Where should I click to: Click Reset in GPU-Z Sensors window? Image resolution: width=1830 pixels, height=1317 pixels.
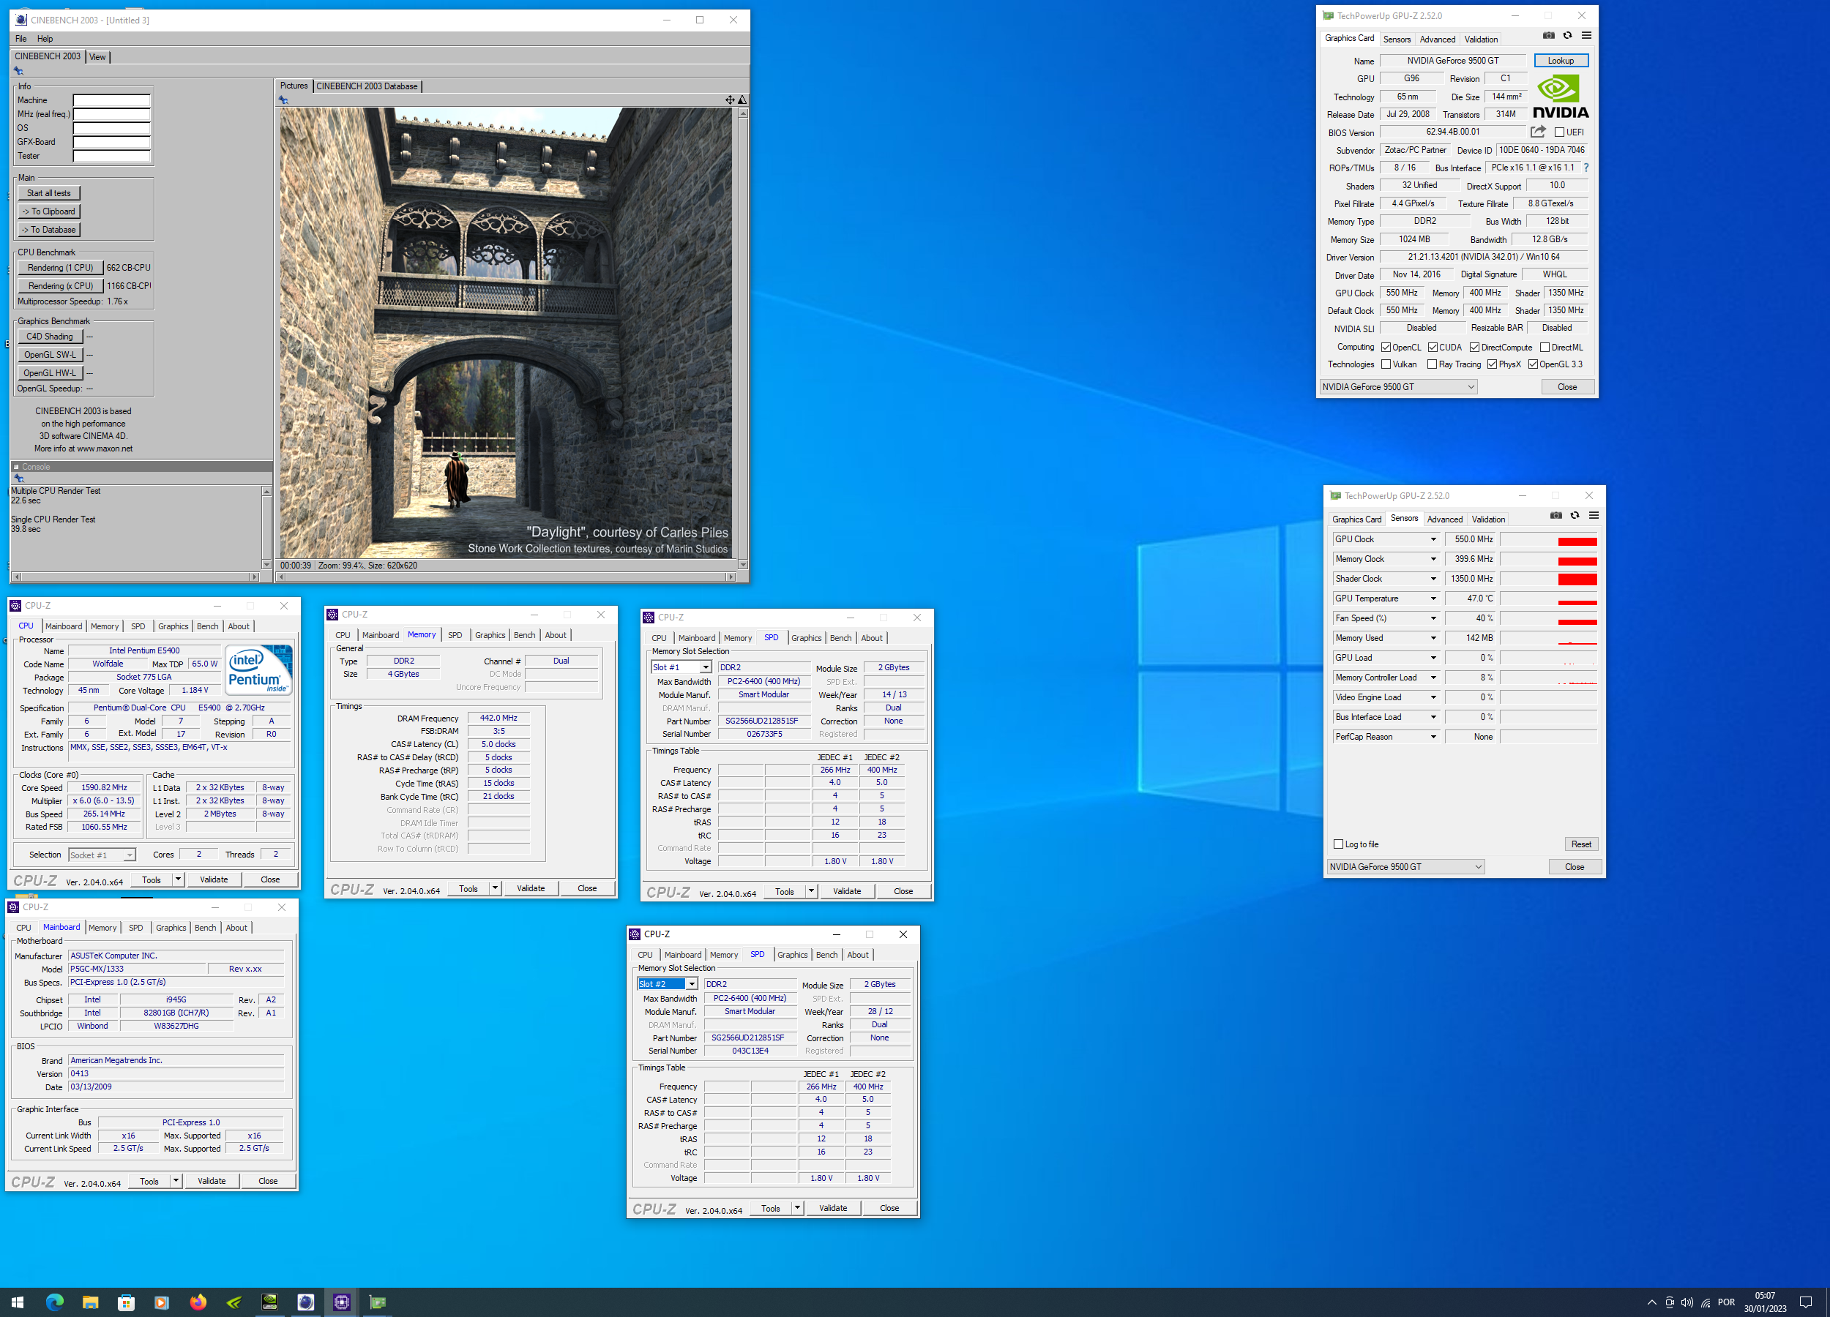(1580, 844)
